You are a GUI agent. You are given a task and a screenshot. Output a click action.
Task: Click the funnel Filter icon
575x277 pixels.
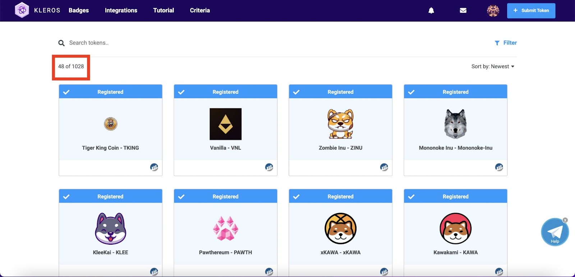(497, 43)
